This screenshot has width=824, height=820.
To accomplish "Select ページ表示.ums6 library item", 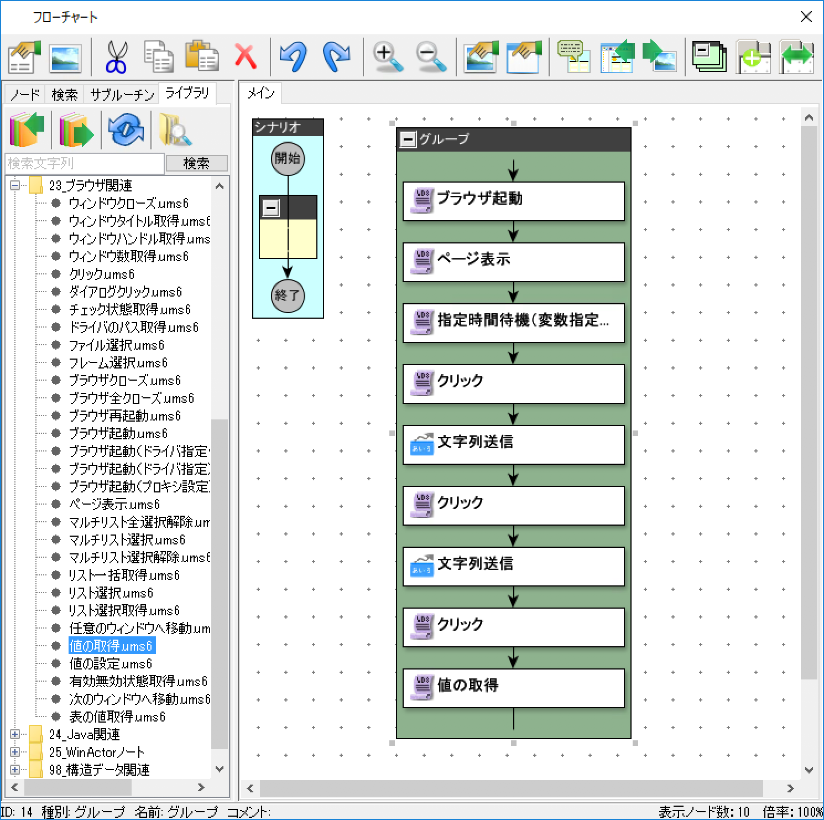I will point(114,504).
